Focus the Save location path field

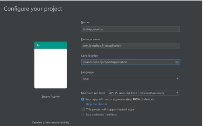[x=128, y=62]
